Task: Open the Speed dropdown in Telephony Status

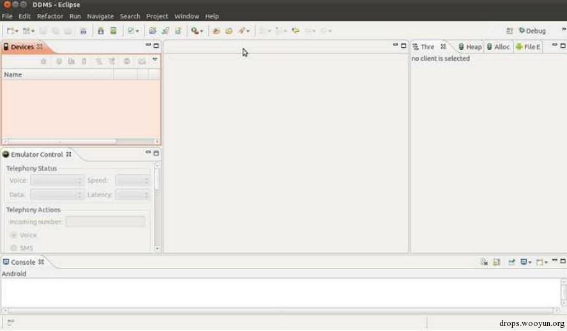Action: (x=132, y=180)
